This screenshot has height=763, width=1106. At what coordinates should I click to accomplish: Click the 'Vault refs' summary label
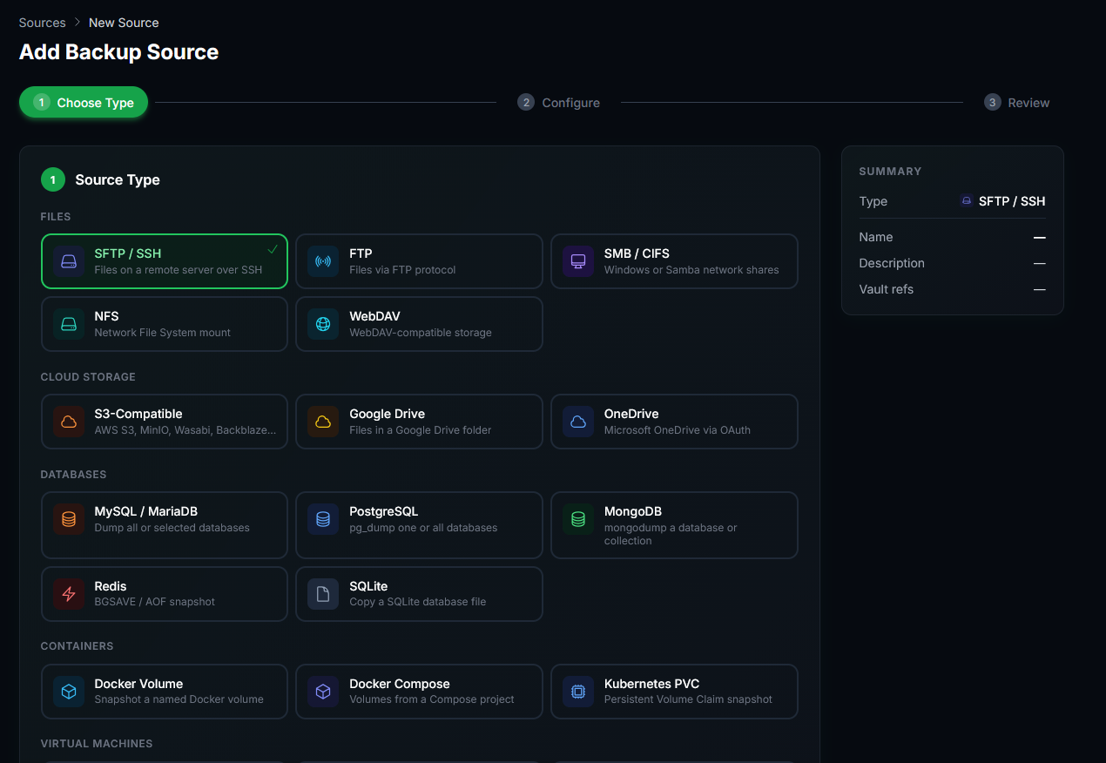886,289
